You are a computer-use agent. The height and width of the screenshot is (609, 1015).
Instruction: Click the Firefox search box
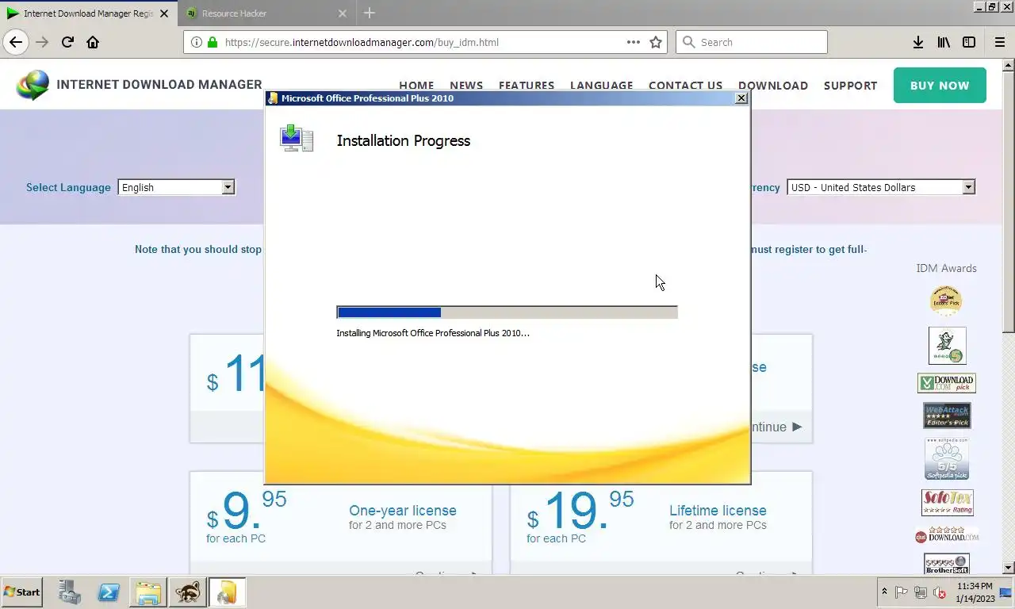751,42
